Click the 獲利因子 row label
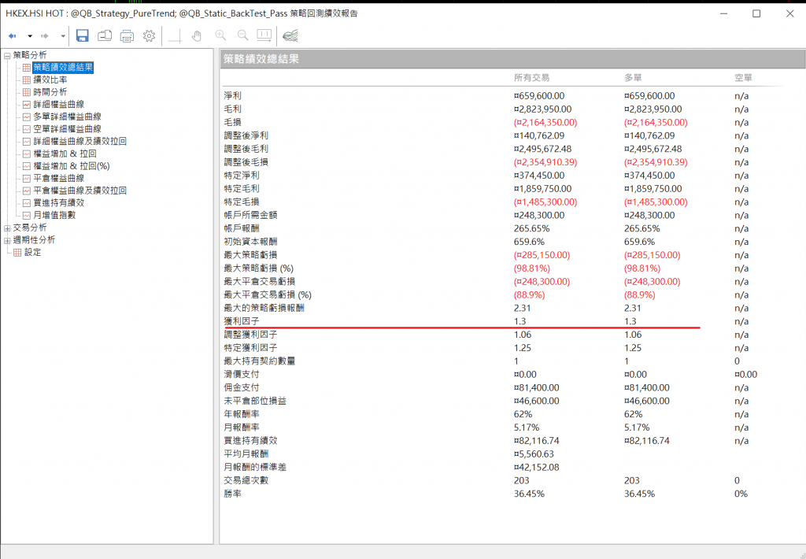The image size is (806, 559). click(238, 321)
